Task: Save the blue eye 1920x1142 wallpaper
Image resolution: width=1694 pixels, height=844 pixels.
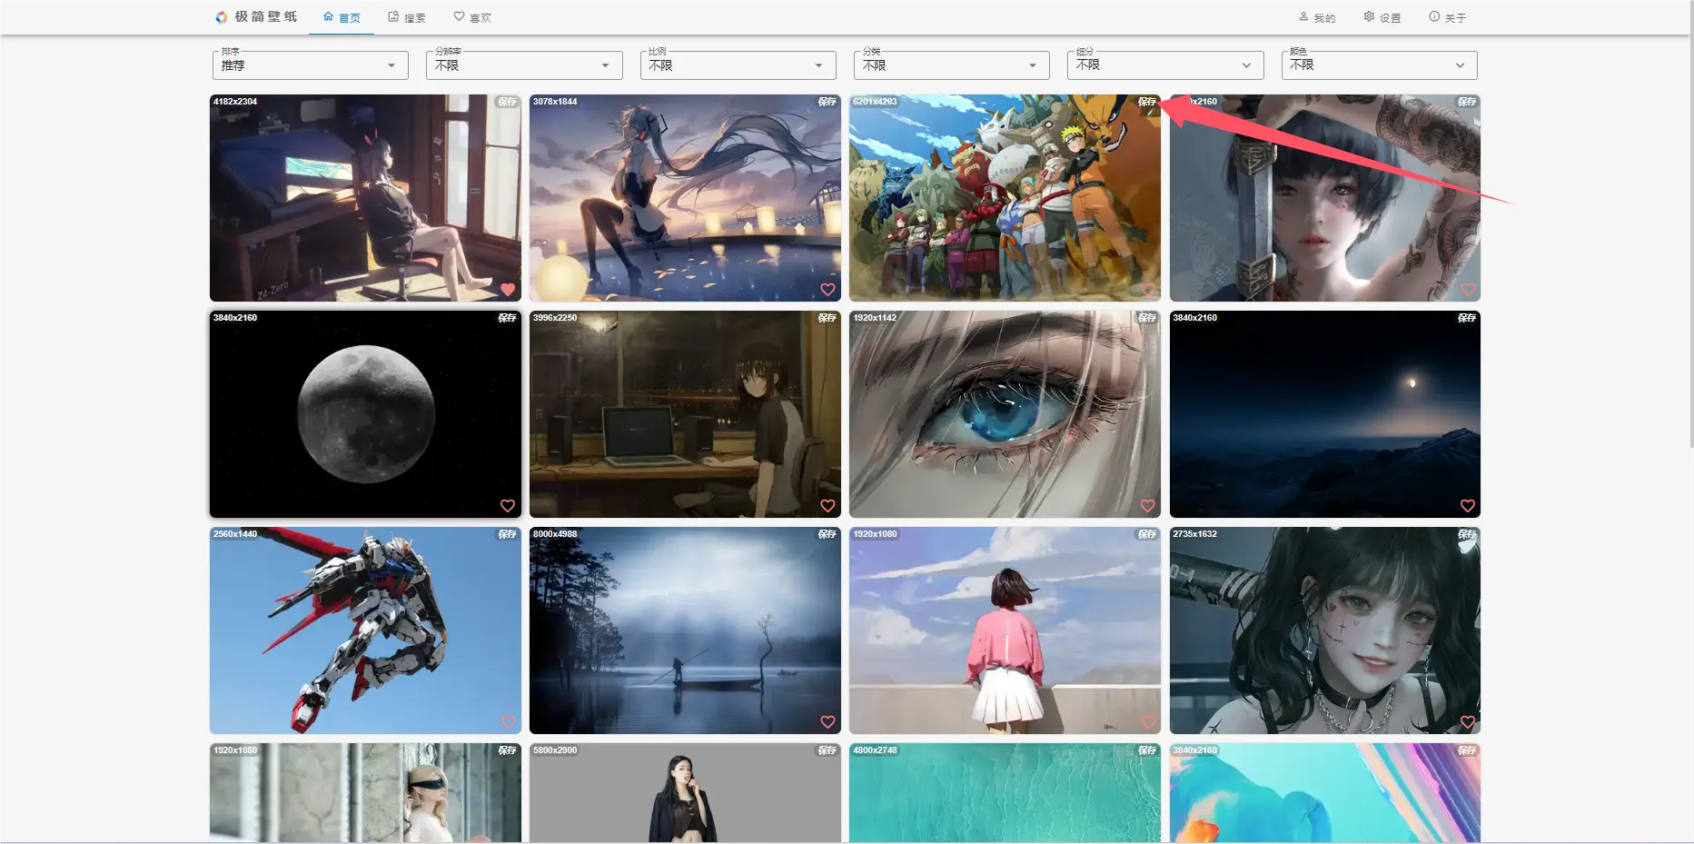Action: click(x=1147, y=318)
